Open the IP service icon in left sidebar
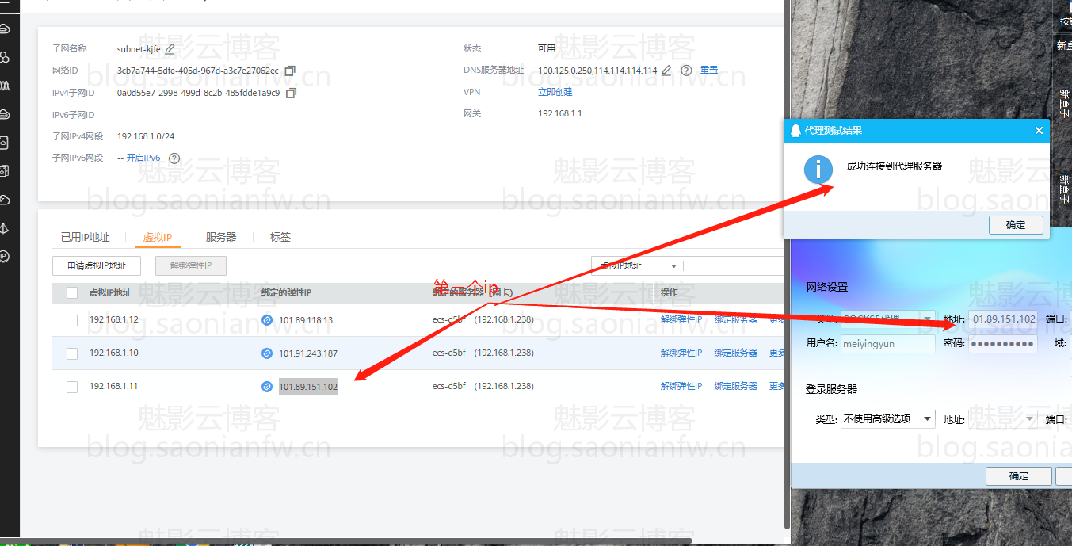 tap(4, 257)
